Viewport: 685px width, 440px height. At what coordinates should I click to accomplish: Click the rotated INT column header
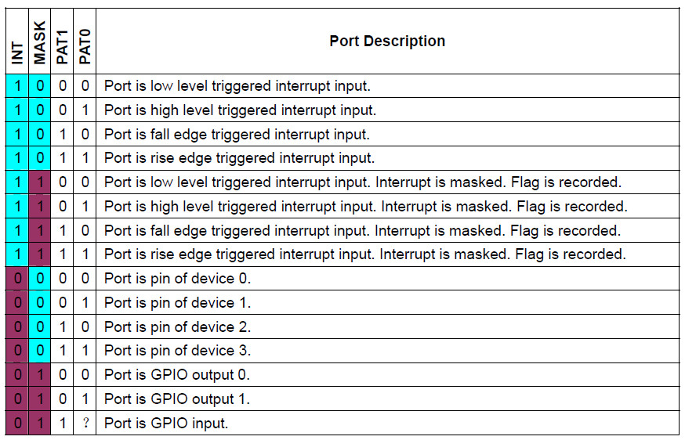(17, 52)
